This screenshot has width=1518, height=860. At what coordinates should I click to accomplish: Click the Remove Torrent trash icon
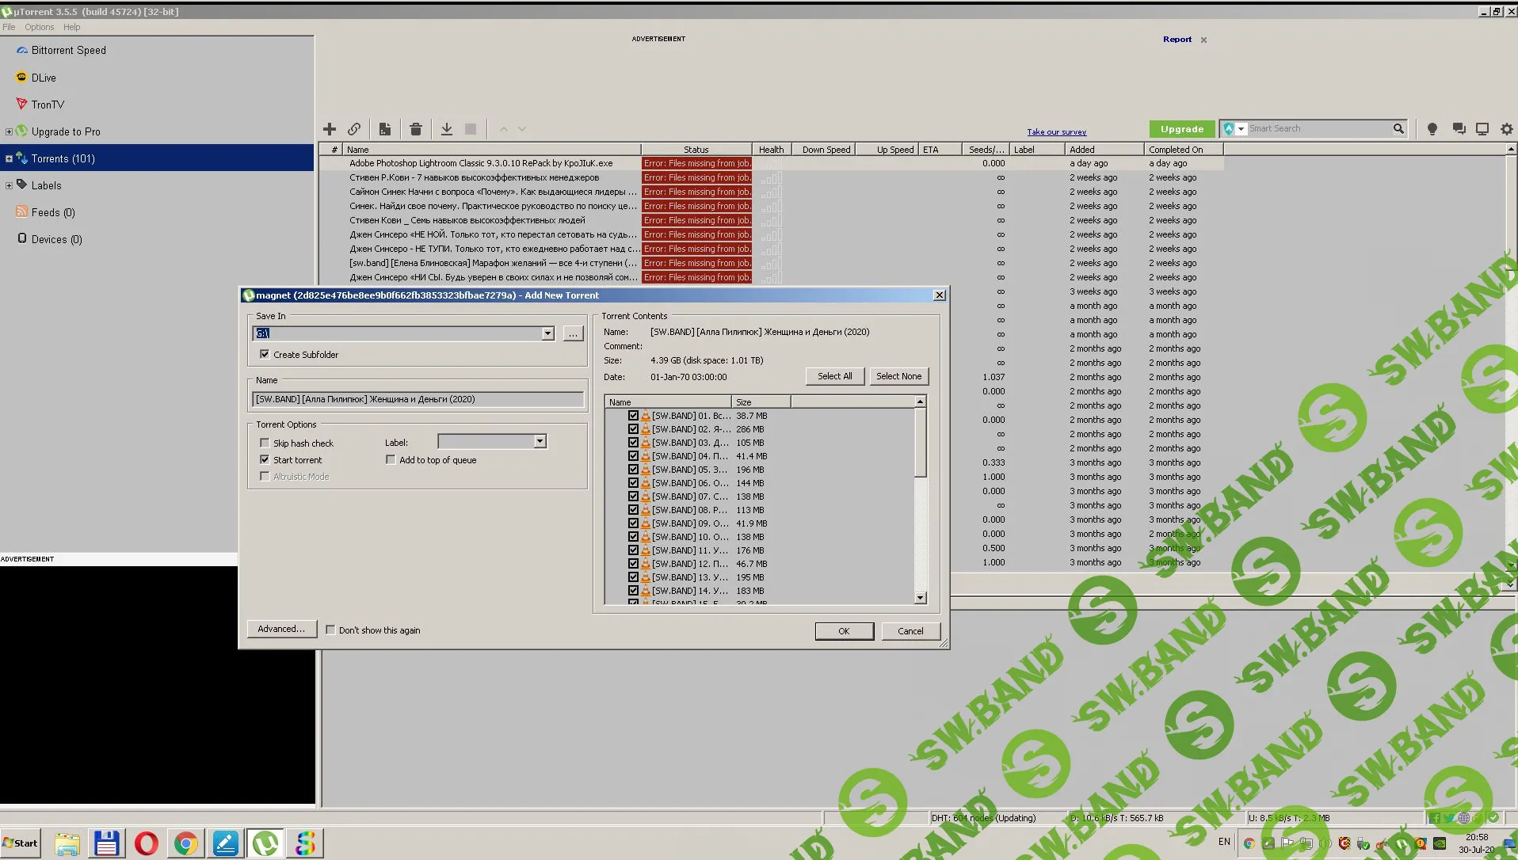416,129
